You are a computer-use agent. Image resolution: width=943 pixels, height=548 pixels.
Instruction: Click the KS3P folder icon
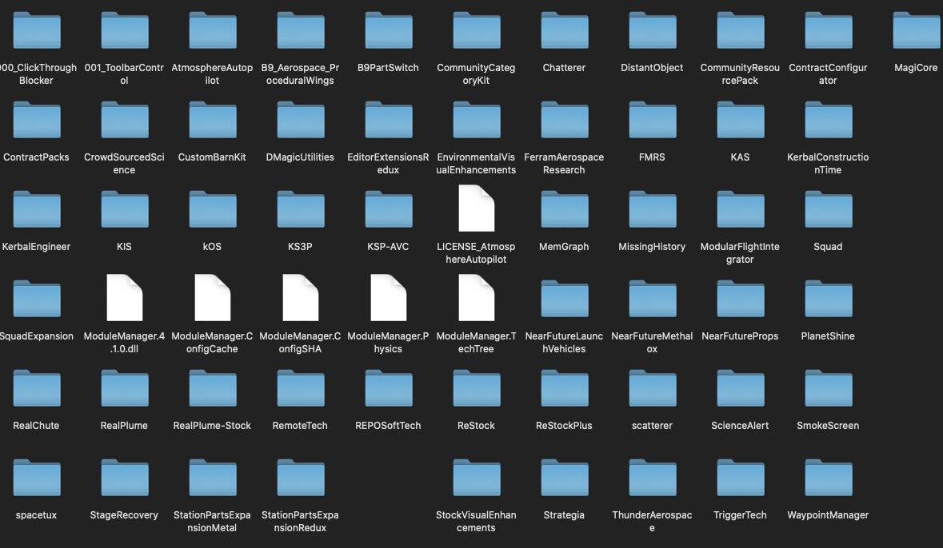click(x=301, y=209)
